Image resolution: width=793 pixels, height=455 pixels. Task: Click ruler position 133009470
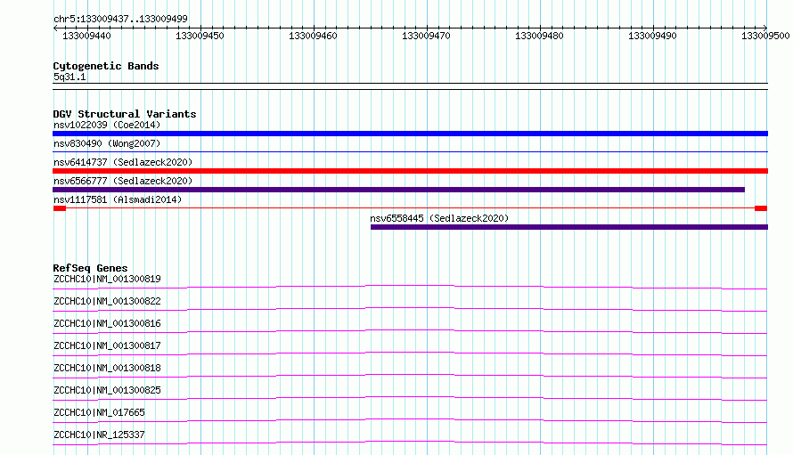pyautogui.click(x=426, y=36)
